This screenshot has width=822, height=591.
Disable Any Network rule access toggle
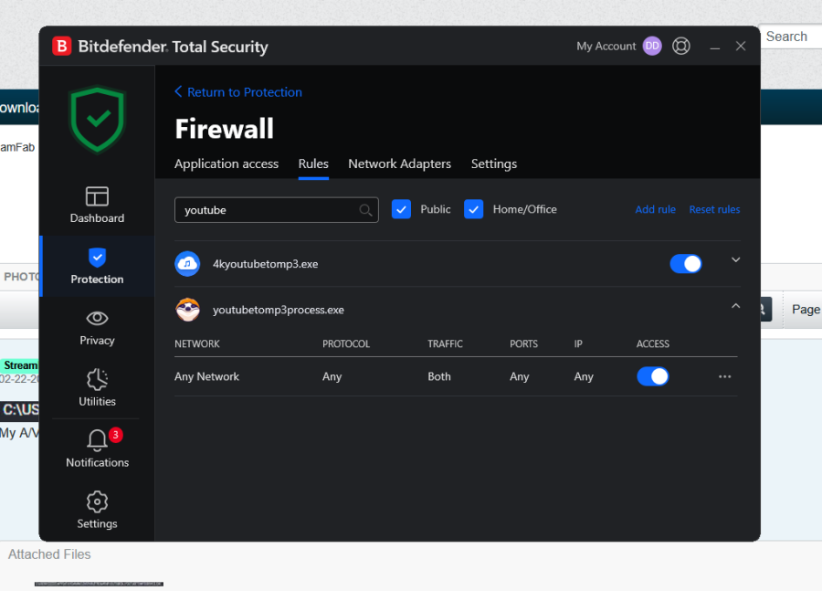point(653,376)
